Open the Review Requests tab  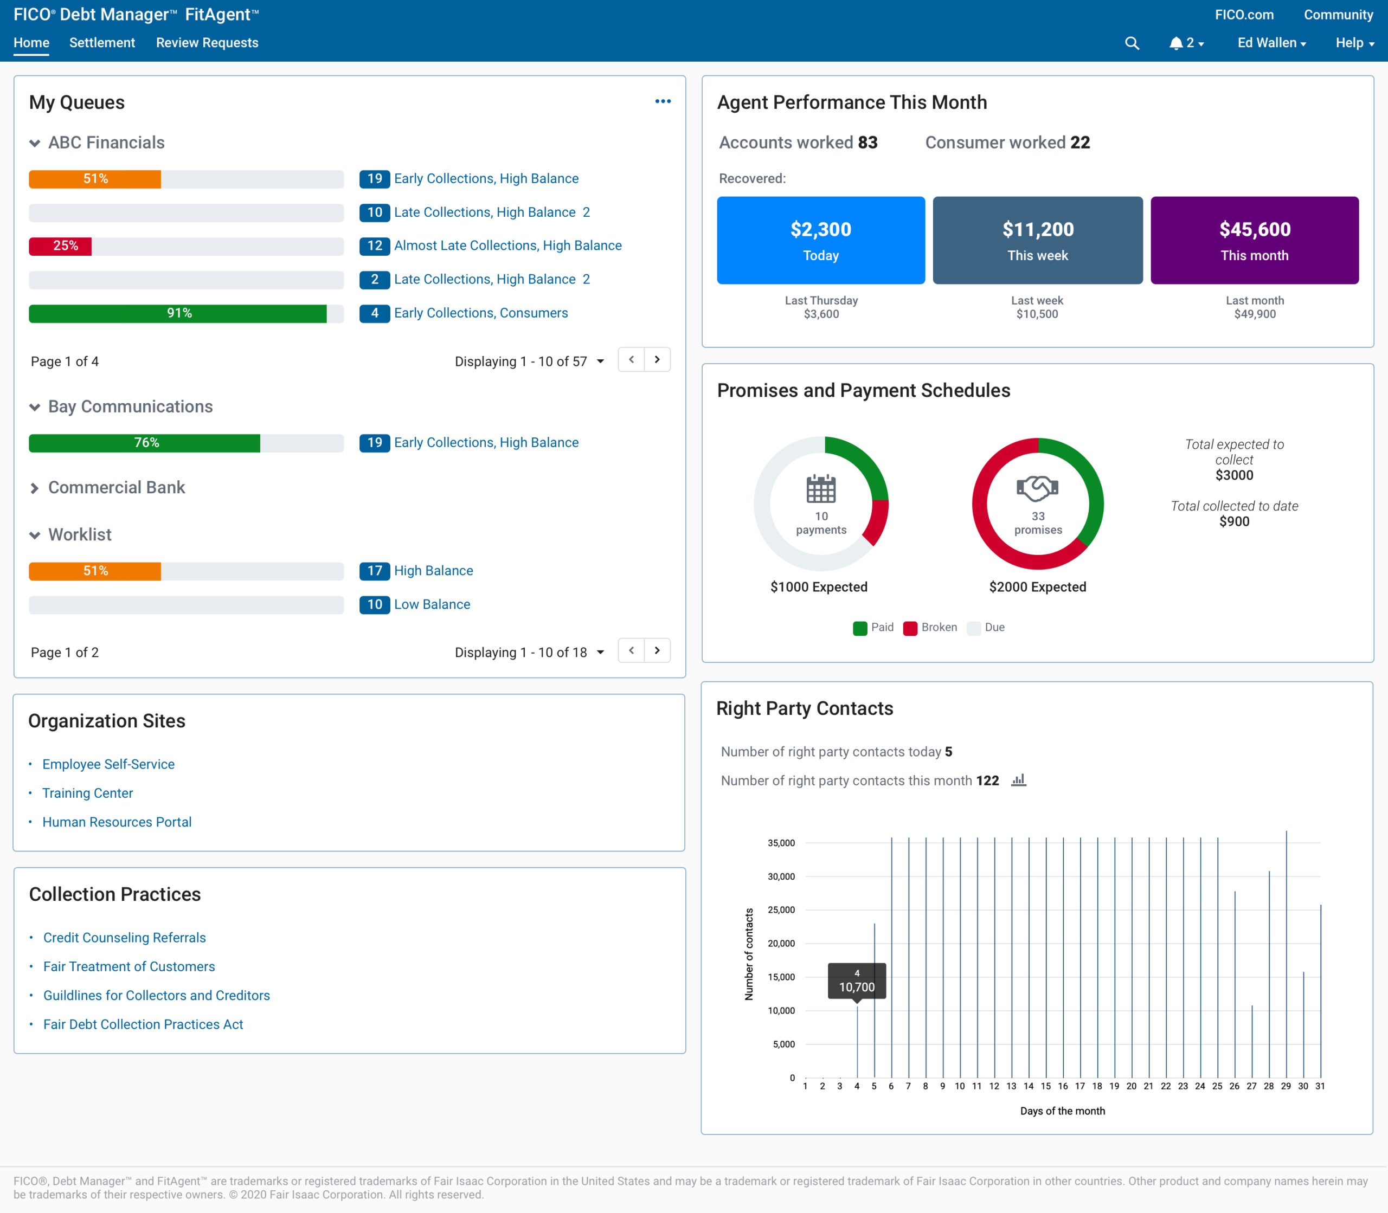pos(207,43)
